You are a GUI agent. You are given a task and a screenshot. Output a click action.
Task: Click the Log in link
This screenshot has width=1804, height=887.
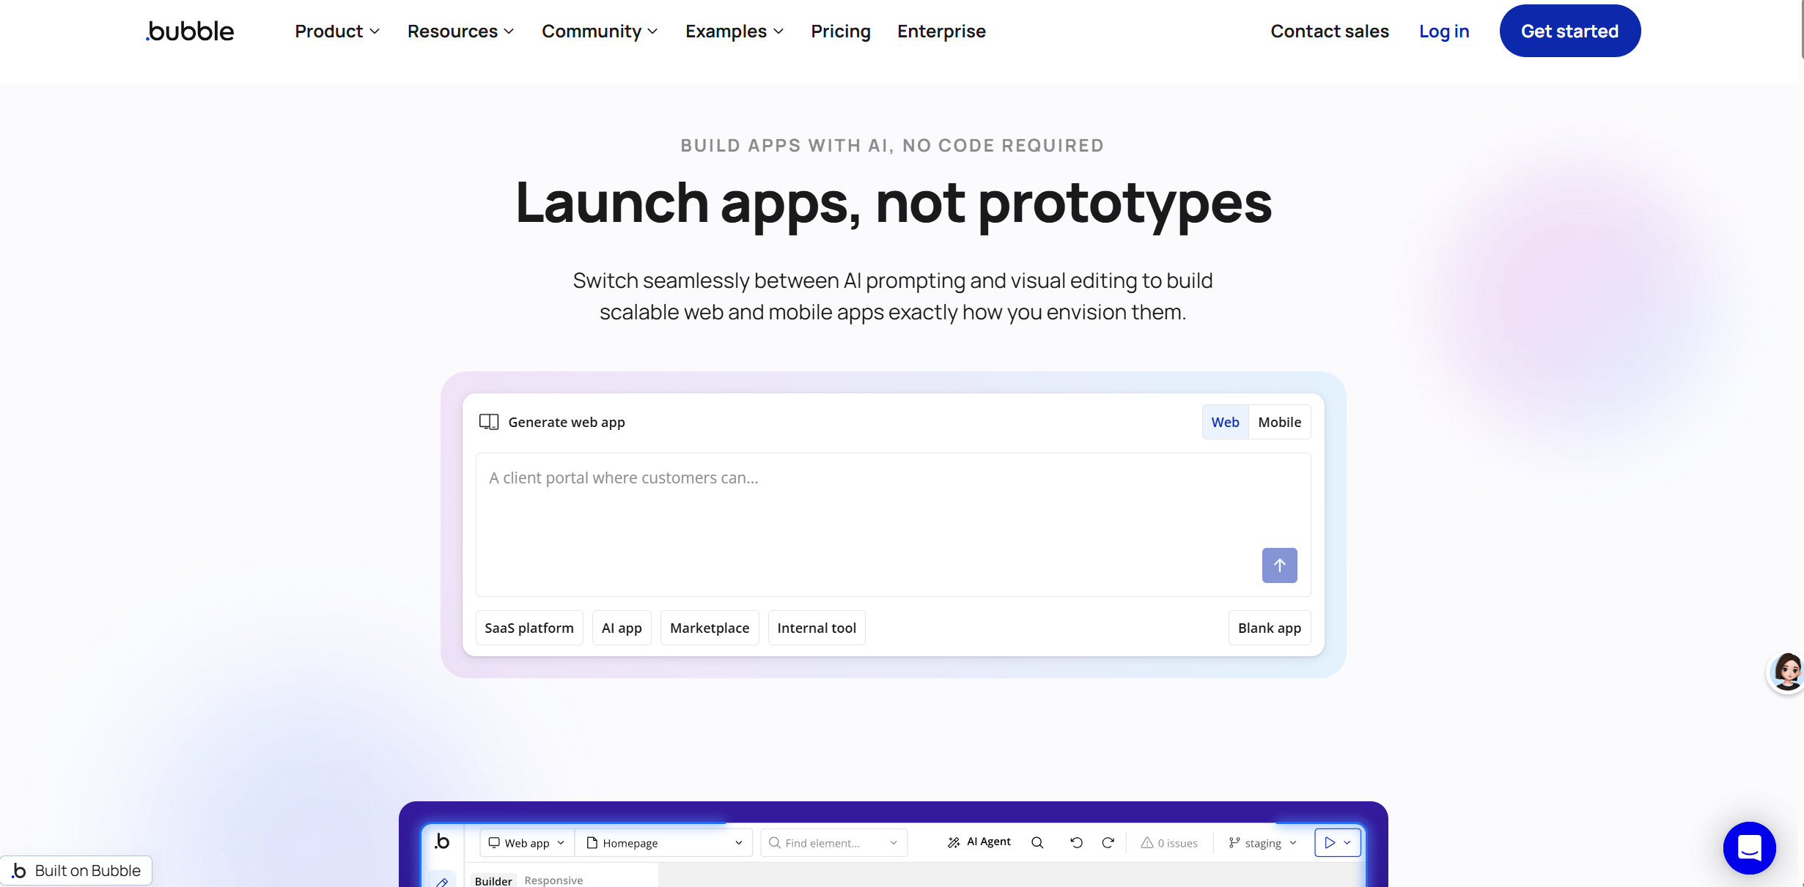coord(1444,31)
